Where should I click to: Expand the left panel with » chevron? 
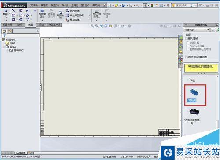[37, 31]
